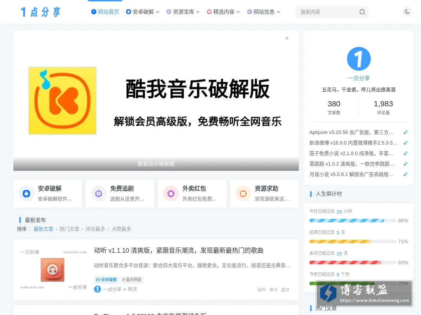The image size is (421, 315).
Task: Click link icon beside Apkpure entry
Action: tap(406, 132)
